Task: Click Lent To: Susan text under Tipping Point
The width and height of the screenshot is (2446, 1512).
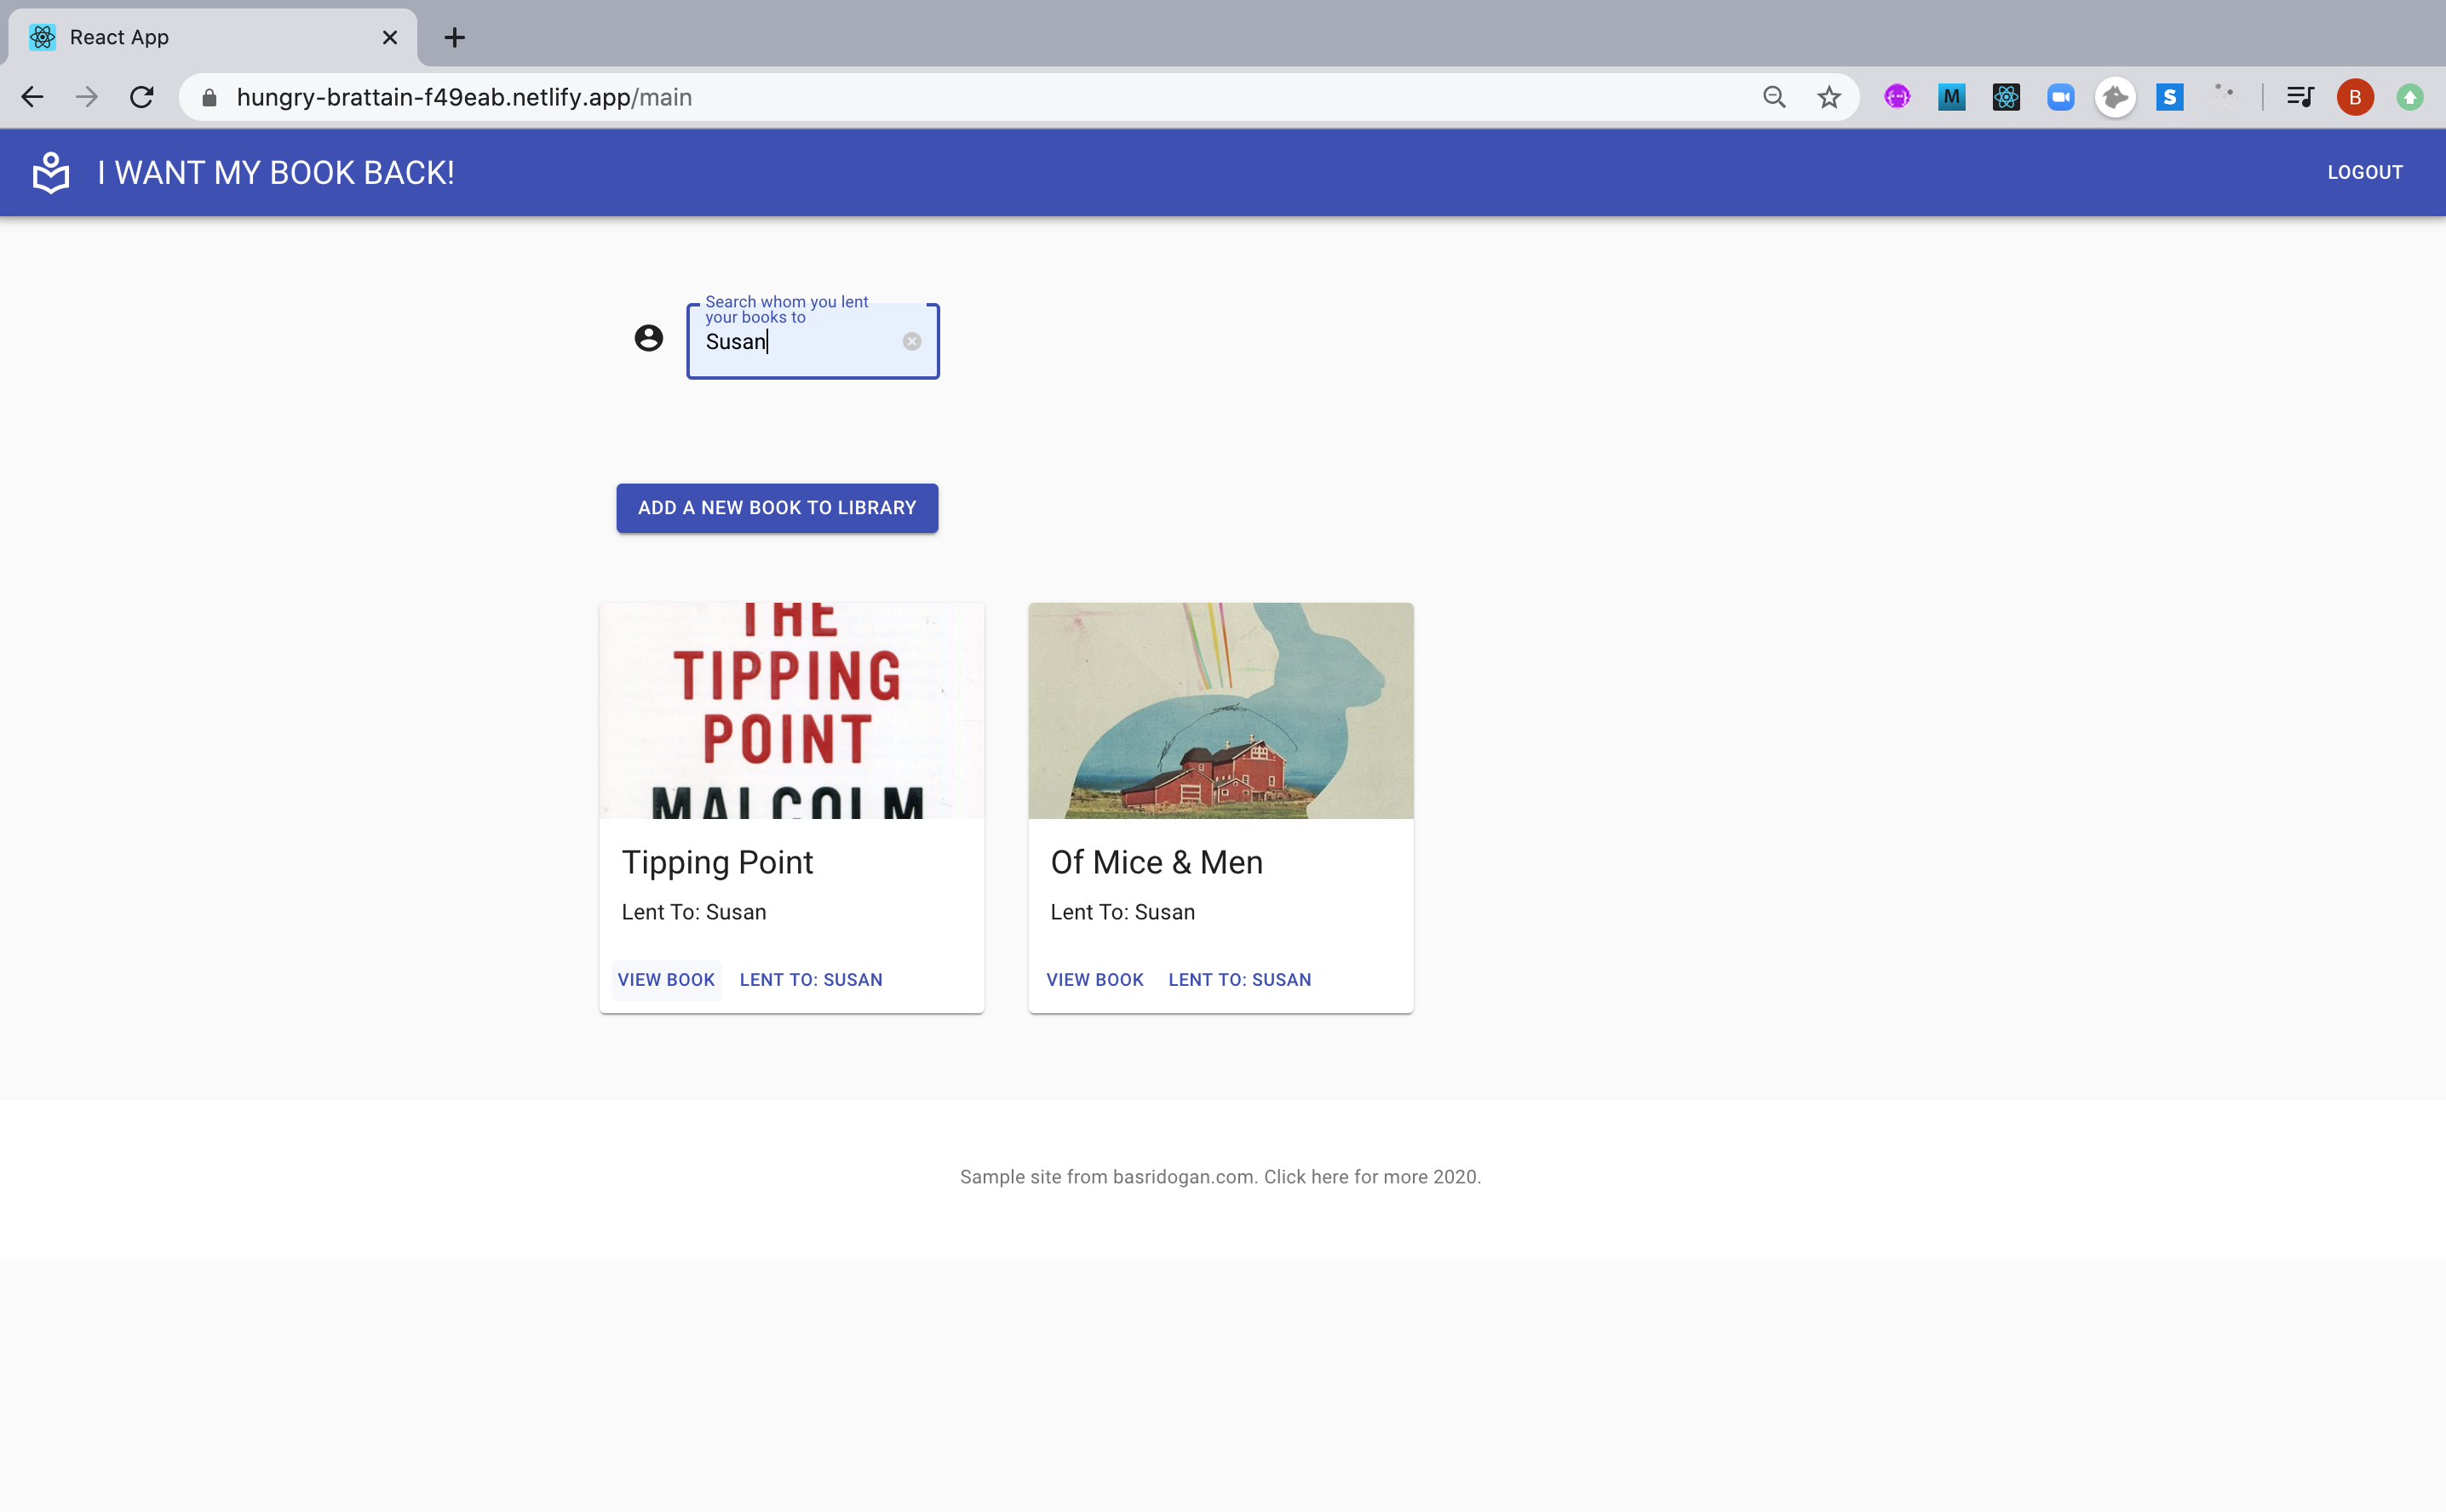Action: [x=693, y=912]
